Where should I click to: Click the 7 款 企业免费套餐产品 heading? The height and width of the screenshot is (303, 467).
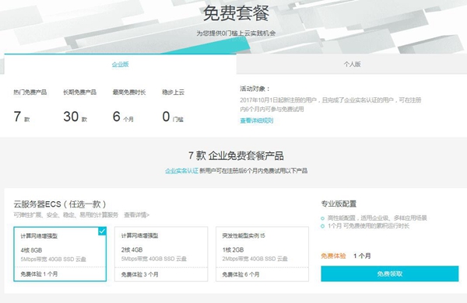click(x=236, y=155)
